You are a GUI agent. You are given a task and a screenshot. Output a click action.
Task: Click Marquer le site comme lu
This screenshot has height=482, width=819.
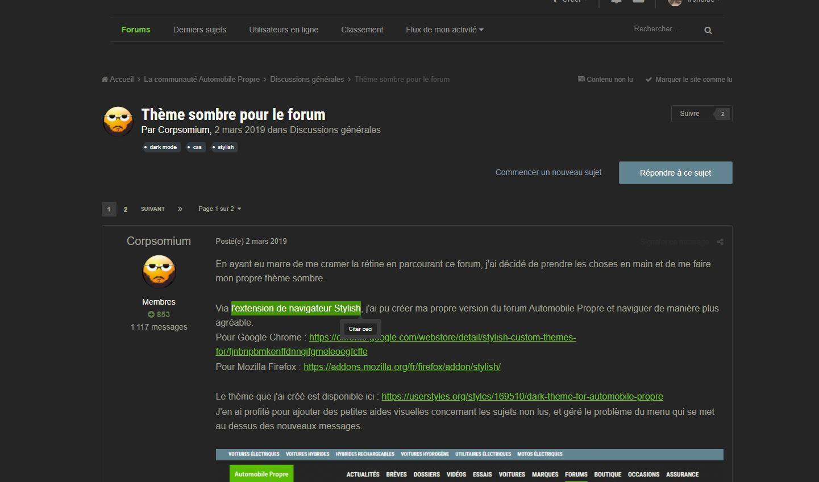coord(689,80)
